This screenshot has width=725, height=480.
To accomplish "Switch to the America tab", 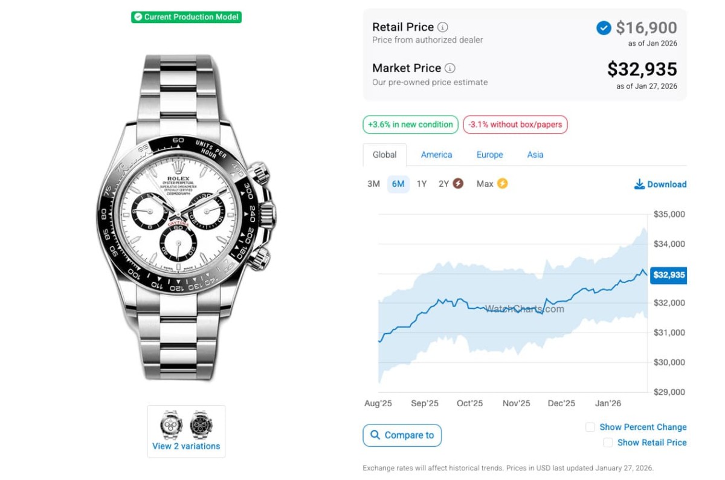I will pyautogui.click(x=436, y=155).
